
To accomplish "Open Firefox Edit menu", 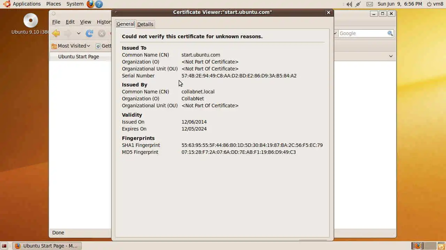I will [70, 22].
